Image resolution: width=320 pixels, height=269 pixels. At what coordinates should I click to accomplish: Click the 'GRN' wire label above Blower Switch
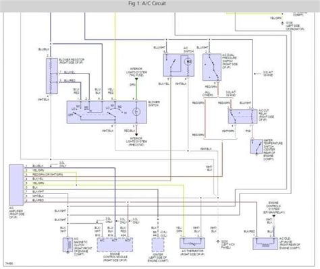(x=132, y=85)
